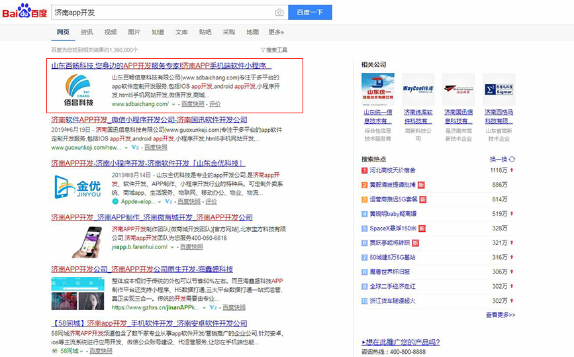Screen dimensions: 574x357
Task: Open the 【58同城】济南app开发 result link
Action: (x=149, y=323)
